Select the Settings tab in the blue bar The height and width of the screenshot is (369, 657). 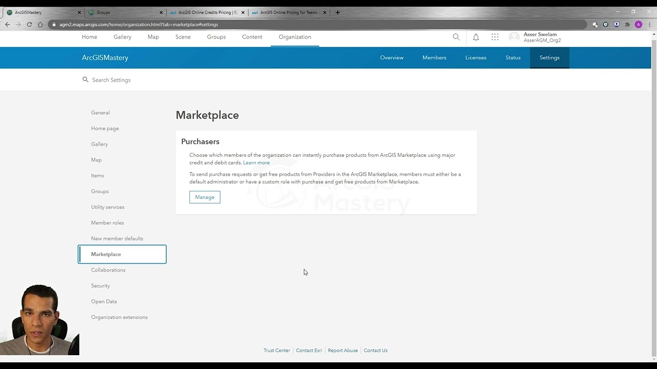click(x=549, y=57)
